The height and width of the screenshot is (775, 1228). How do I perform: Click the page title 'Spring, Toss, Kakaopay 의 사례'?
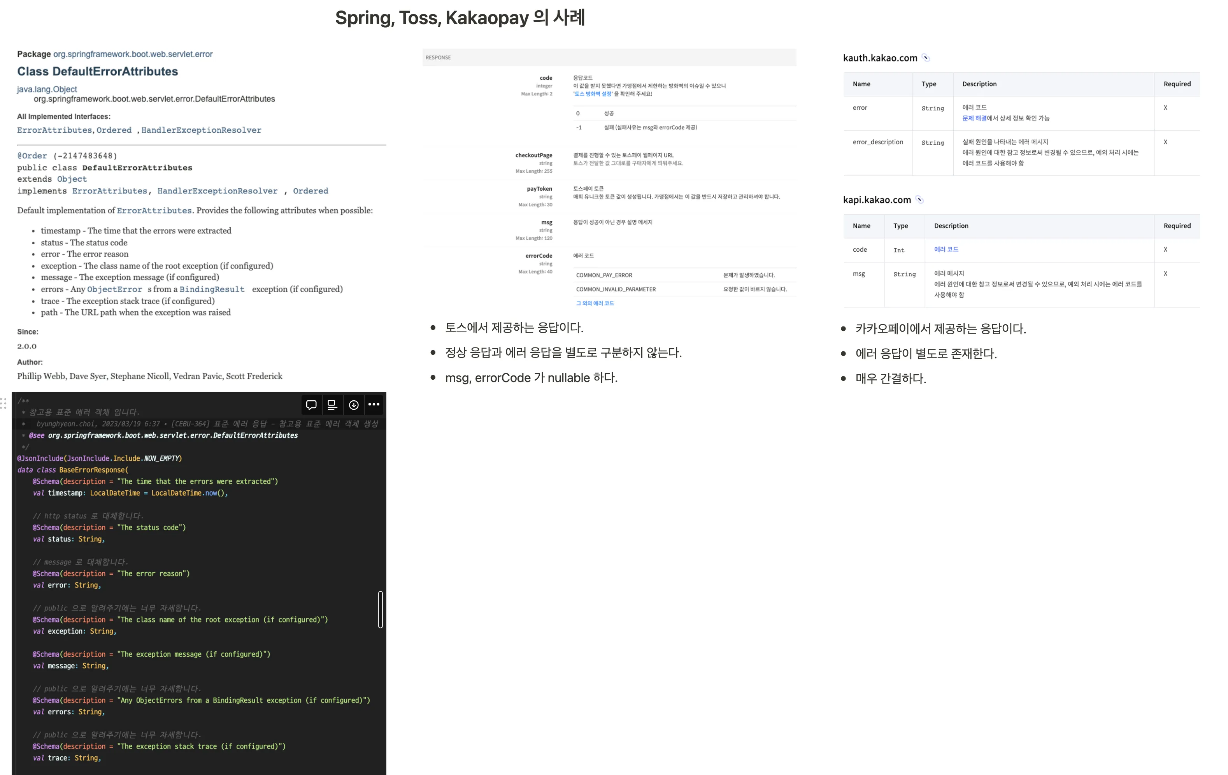(460, 18)
